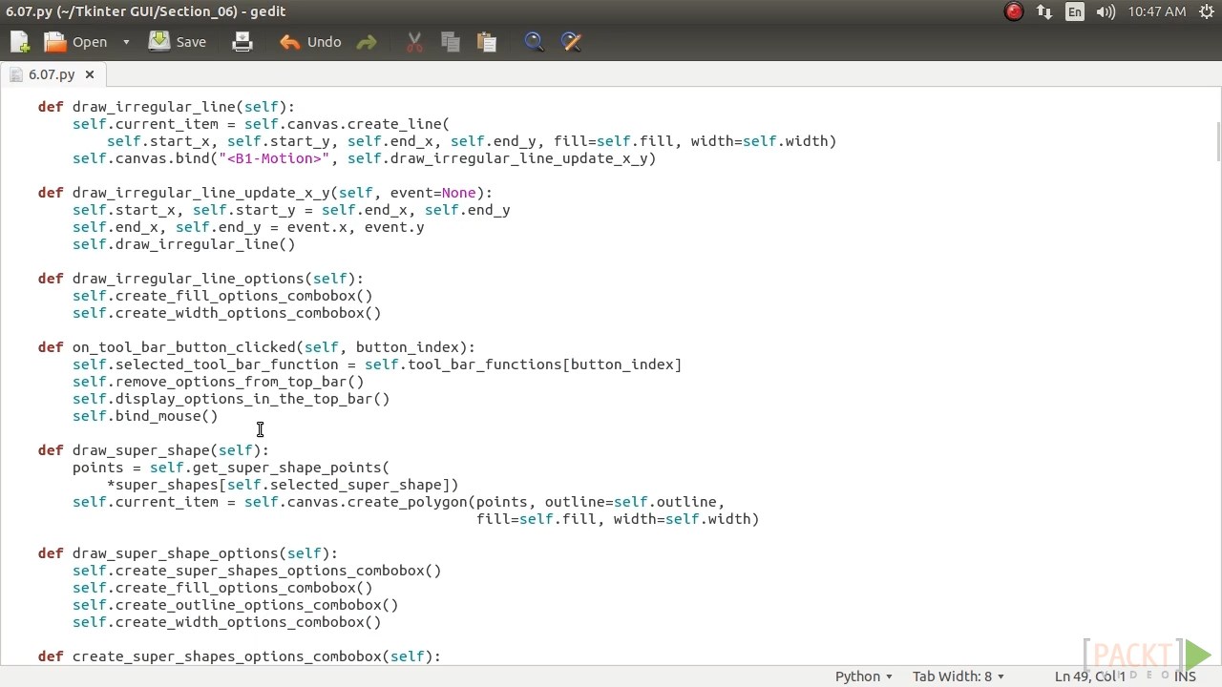
Task: Click 'def create_super_shapes_options_combobox(self):' line
Action: tap(240, 656)
